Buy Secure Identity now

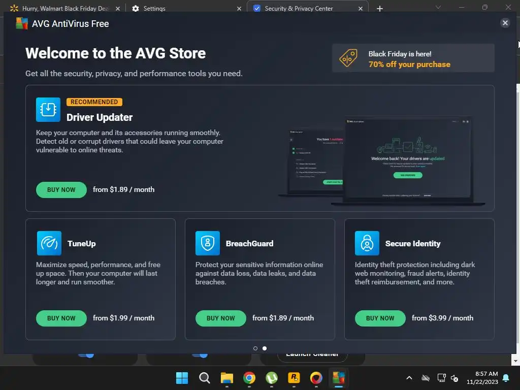(x=380, y=318)
